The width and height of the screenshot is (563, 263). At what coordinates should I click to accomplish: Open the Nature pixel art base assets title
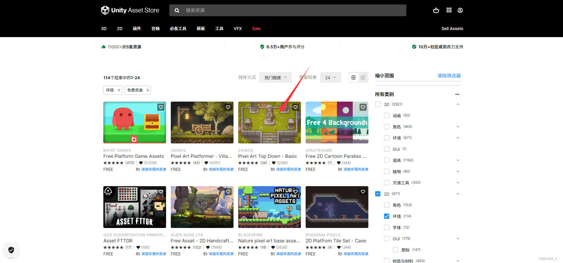(269, 241)
